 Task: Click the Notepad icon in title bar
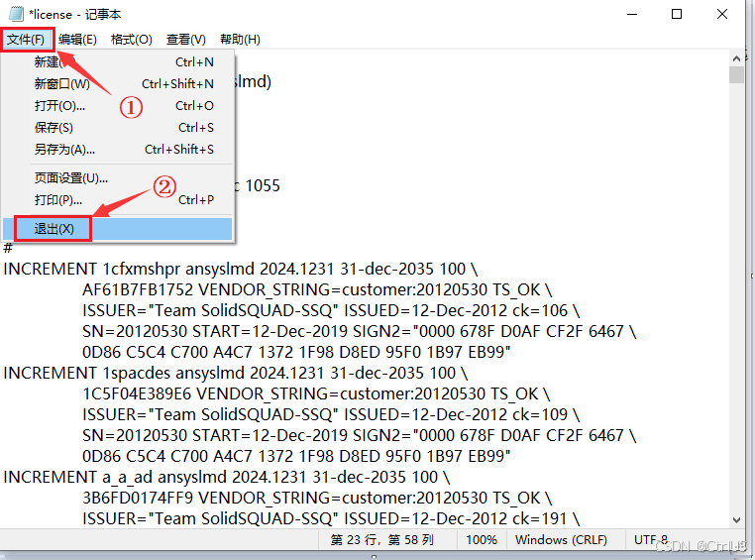tap(16, 14)
